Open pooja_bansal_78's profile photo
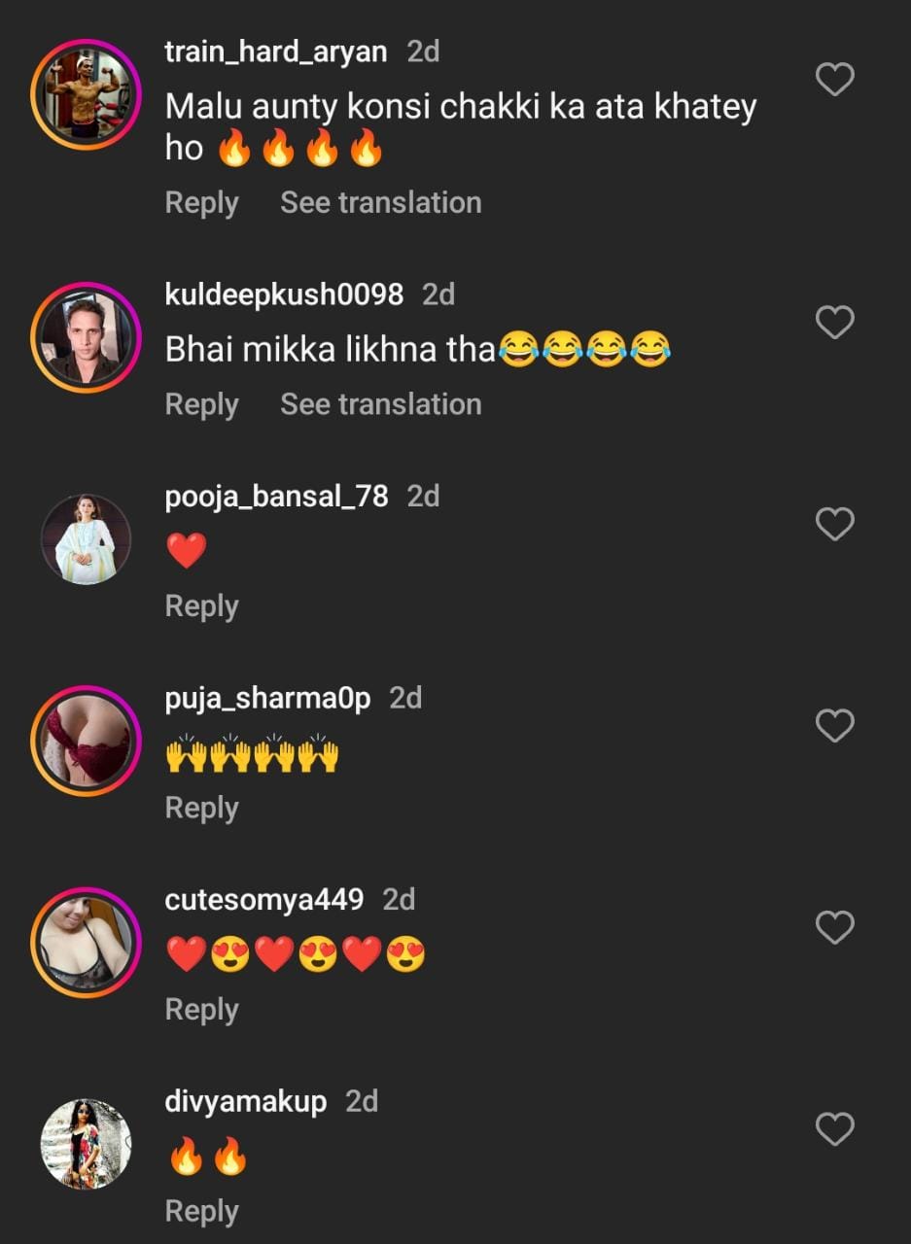Screen dimensions: 911x1244 [x=86, y=539]
